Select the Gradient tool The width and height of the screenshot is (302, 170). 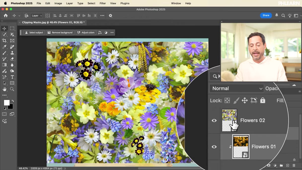pos(4,65)
